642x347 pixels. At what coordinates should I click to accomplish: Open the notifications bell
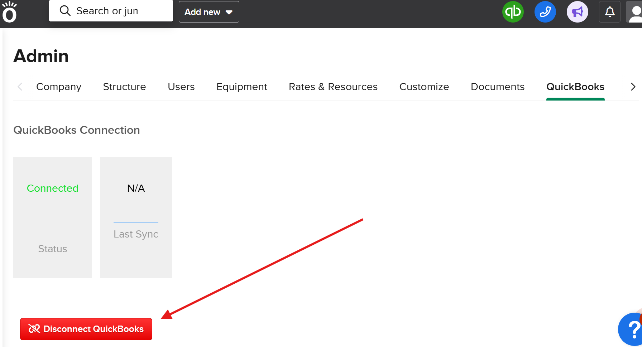tap(609, 12)
